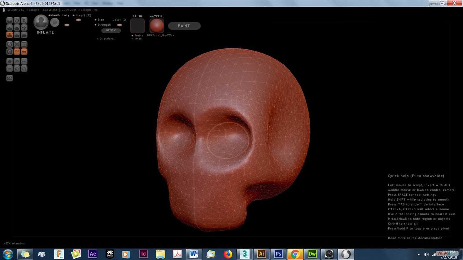463x260 pixels.
Task: Open the Windows Start menu
Action: point(8,254)
